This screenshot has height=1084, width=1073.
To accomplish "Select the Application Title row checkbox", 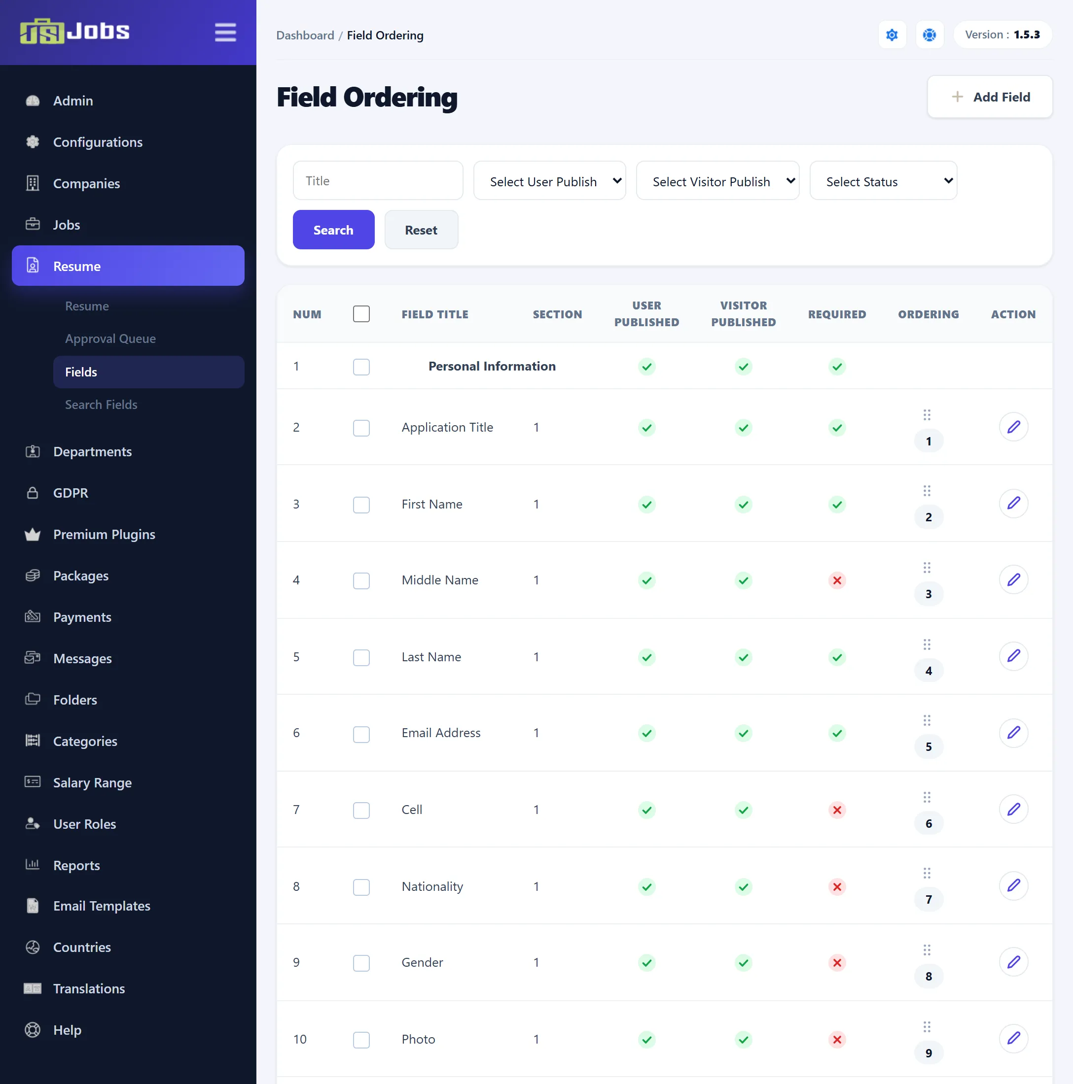I will 361,428.
